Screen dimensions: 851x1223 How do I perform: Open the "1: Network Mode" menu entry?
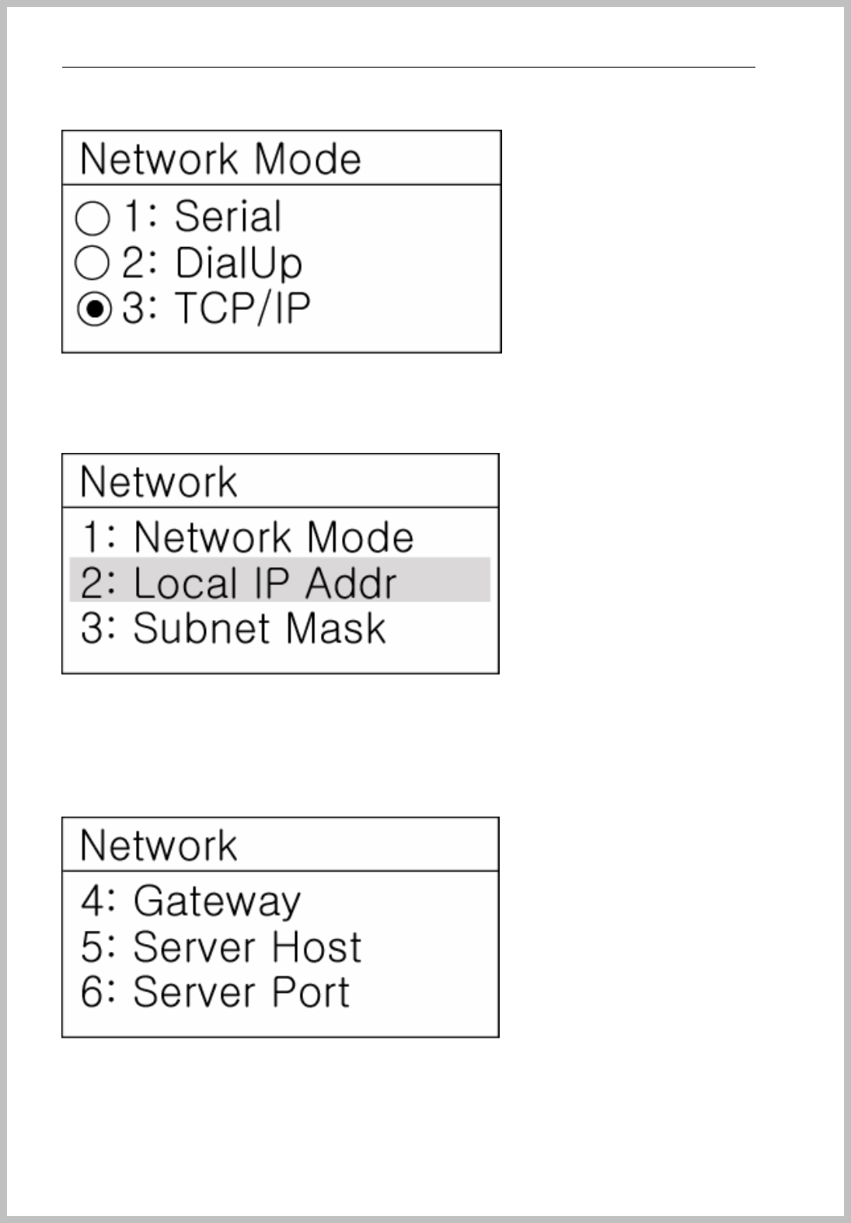click(247, 537)
